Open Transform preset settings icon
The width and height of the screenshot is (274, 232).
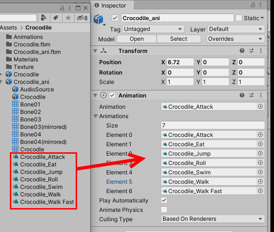click(251, 51)
